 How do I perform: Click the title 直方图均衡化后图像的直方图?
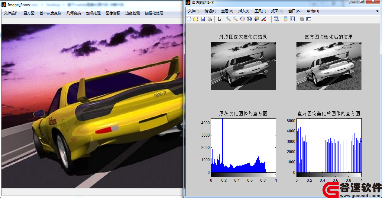[329, 113]
